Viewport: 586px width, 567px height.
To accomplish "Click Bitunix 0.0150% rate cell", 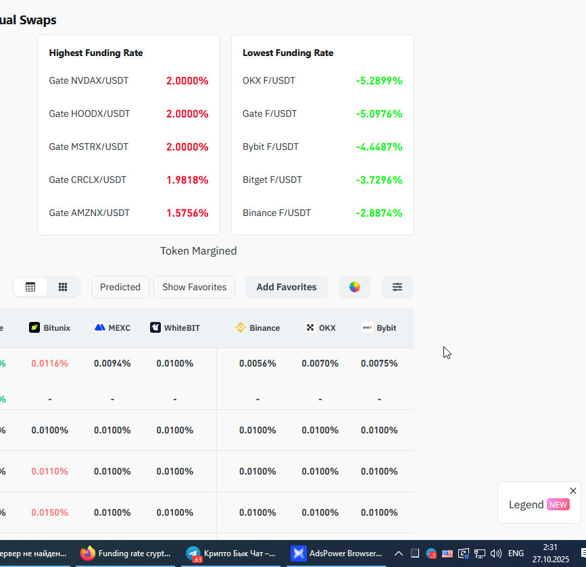I will pos(50,512).
